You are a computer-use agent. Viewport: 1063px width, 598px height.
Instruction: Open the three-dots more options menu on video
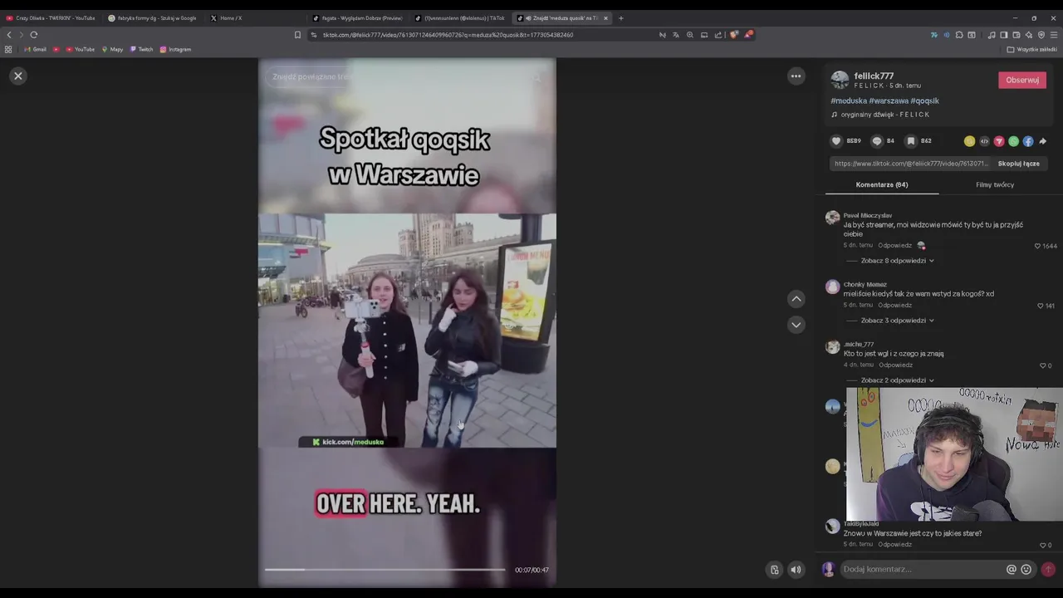click(x=796, y=76)
